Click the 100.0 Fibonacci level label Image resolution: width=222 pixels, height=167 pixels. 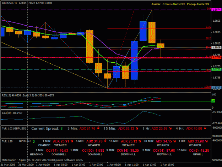tap(207, 87)
